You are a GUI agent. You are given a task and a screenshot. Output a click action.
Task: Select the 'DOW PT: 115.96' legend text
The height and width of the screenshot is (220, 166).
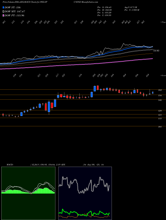pos(15,15)
